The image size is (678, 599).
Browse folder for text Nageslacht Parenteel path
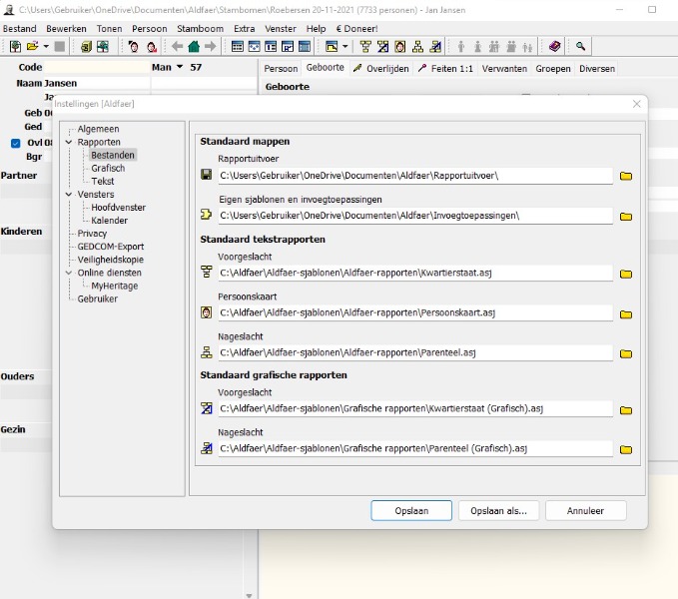click(626, 353)
